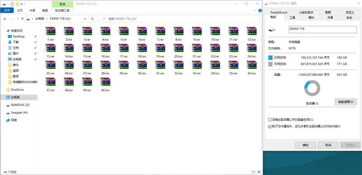Open the 主页 ribbon tab

point(20,10)
